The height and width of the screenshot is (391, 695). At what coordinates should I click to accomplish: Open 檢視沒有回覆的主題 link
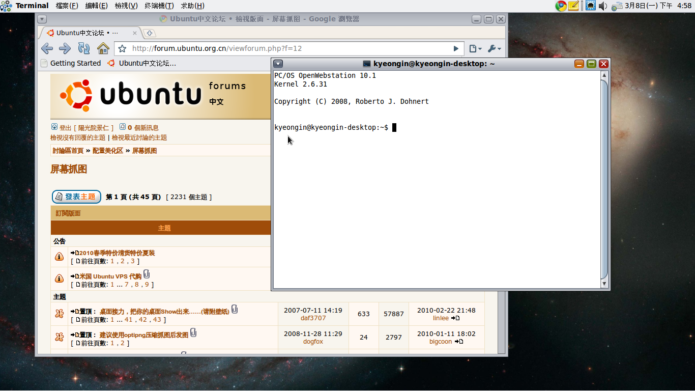pos(78,137)
